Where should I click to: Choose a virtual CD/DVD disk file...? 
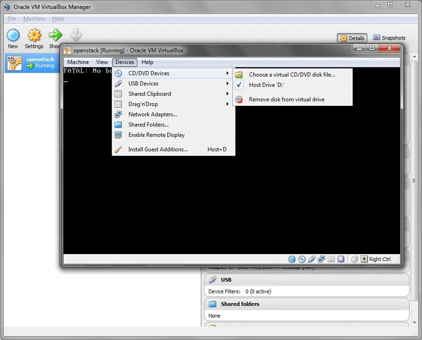click(x=293, y=75)
